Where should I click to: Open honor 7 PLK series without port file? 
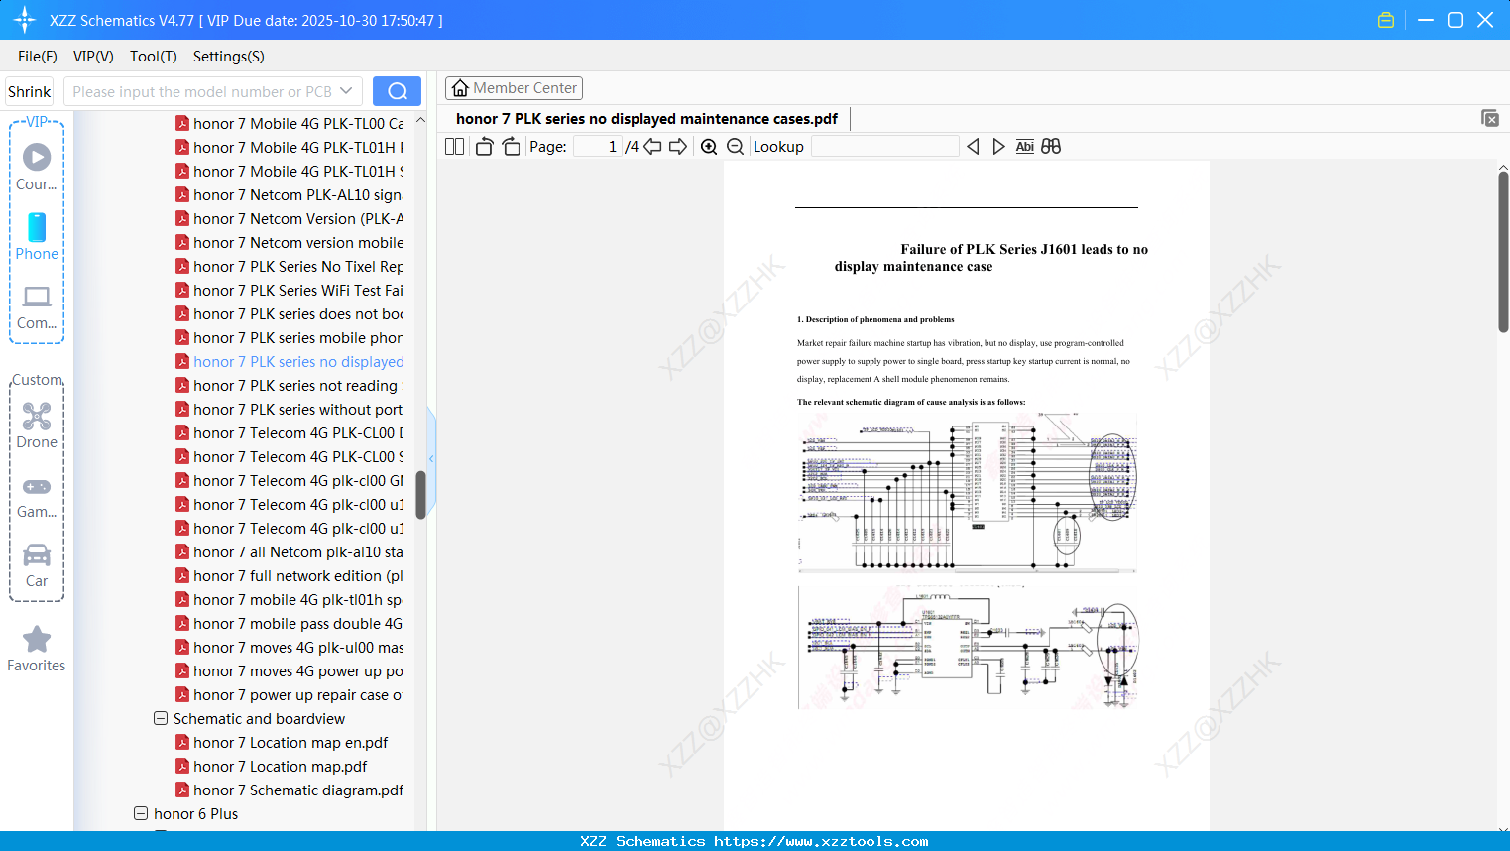[297, 410]
